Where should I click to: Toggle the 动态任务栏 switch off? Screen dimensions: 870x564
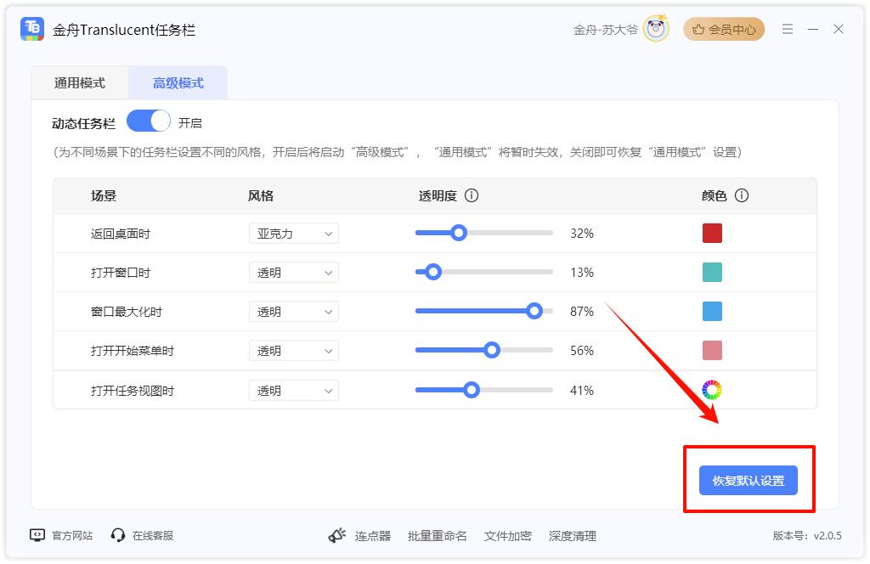tap(149, 122)
